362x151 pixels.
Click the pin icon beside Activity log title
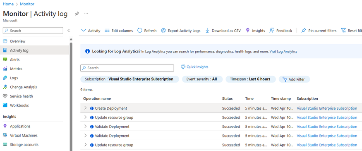click(77, 14)
